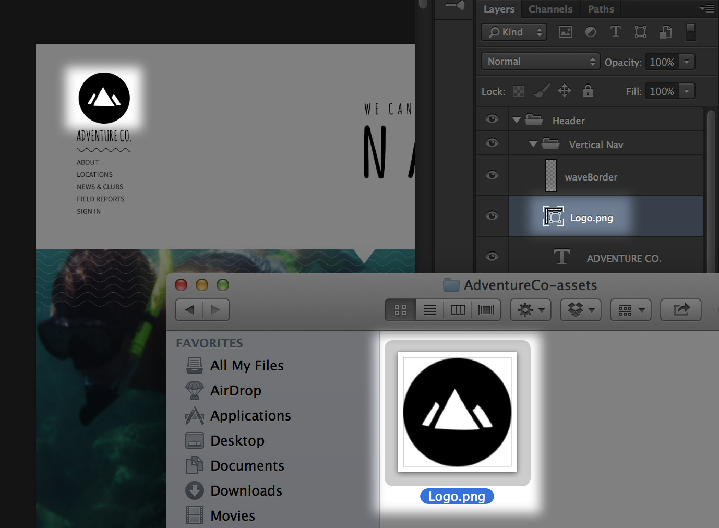The width and height of the screenshot is (719, 528).
Task: Open the Normal blend mode dropdown
Action: click(540, 61)
